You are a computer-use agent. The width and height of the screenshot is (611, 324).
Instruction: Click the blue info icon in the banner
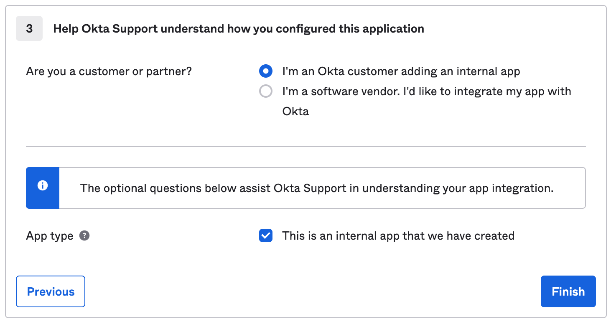click(42, 186)
